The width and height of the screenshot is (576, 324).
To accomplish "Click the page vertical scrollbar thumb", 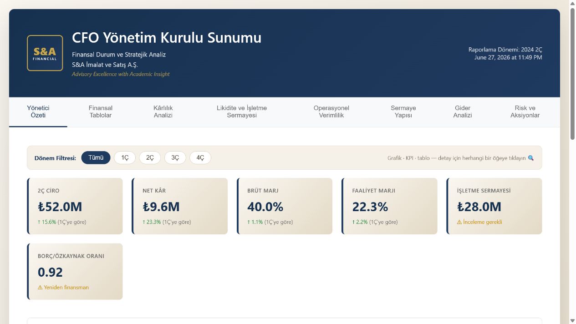I will click(572, 73).
